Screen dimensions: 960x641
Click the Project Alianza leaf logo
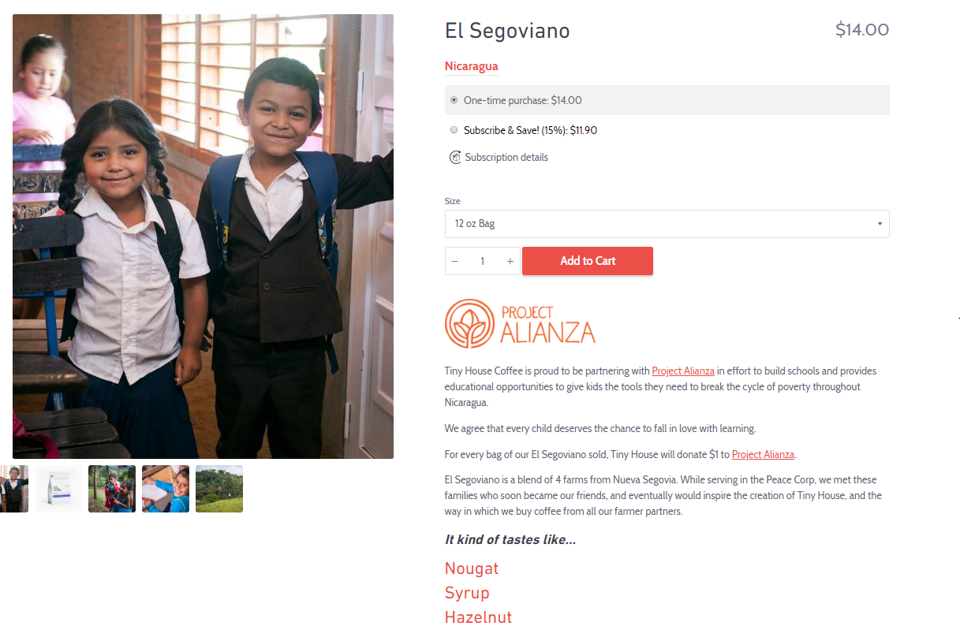click(469, 323)
